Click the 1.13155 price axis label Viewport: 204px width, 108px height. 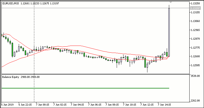pyautogui.click(x=195, y=12)
